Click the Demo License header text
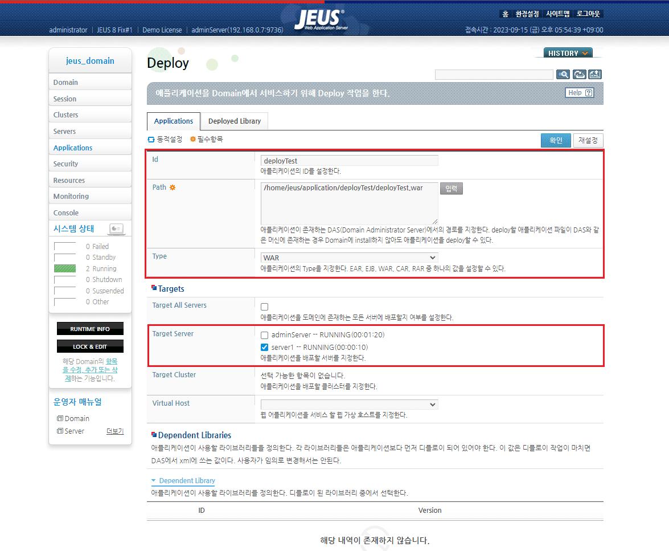 [162, 30]
